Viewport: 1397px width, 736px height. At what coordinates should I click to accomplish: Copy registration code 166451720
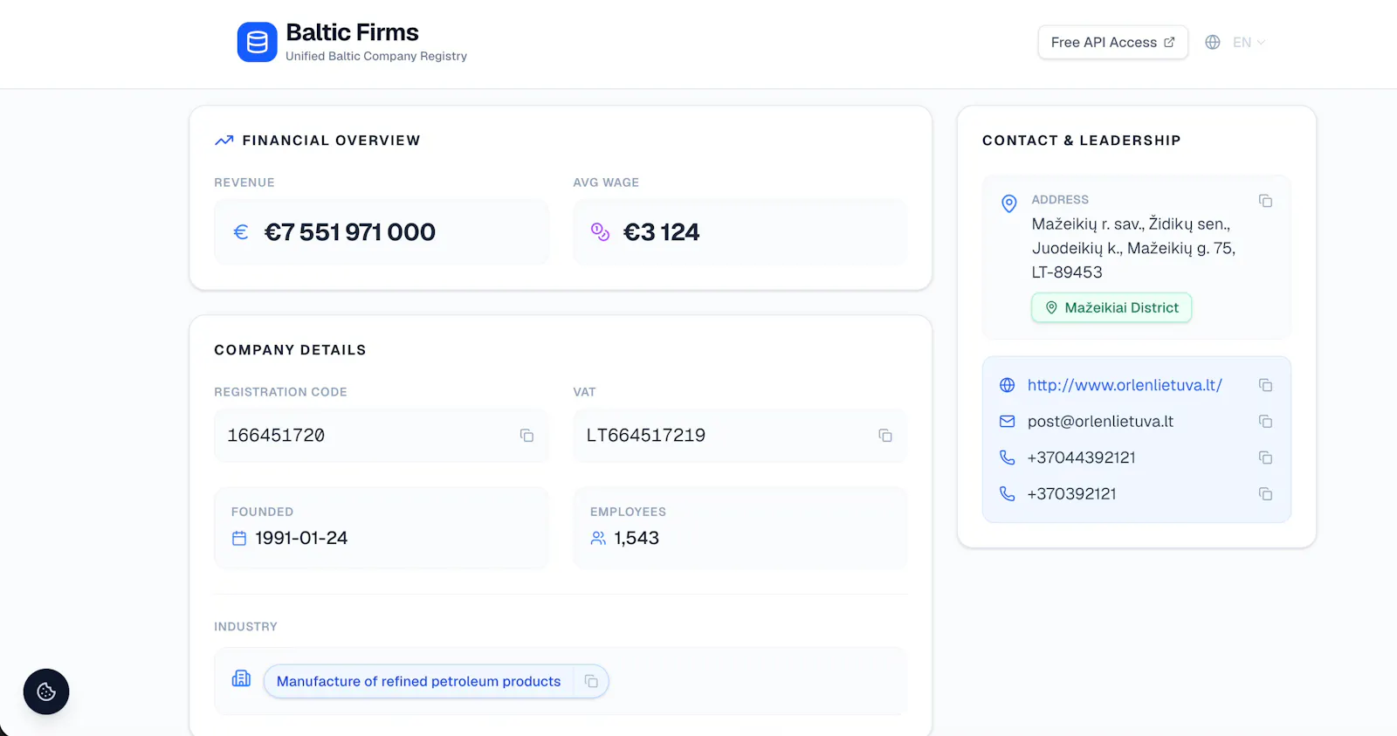click(526, 436)
